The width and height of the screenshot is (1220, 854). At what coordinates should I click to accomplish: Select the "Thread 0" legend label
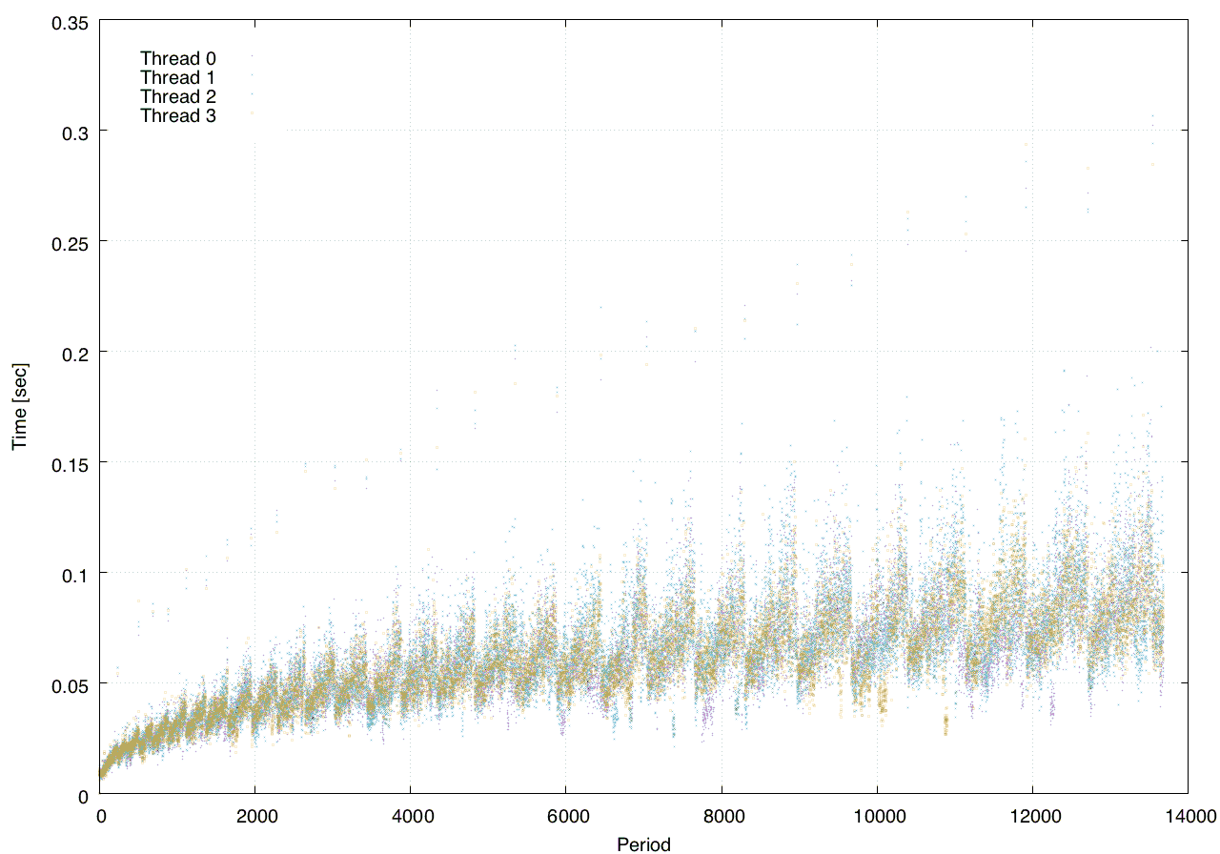tap(178, 58)
